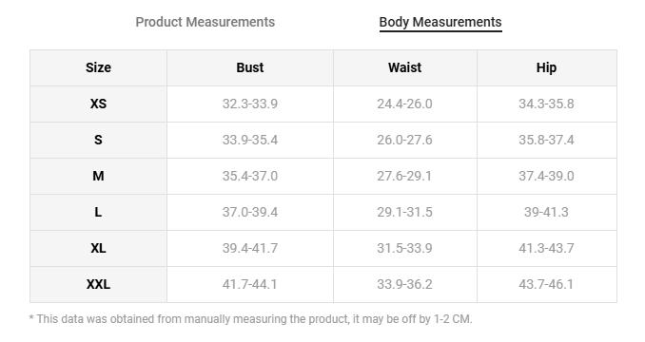Click the manual measurement disclaimer note
Screen dimensions: 645x342
coord(250,319)
